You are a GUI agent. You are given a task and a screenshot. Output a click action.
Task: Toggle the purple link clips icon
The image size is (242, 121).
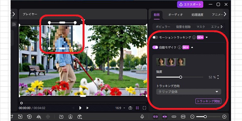pos(155,117)
